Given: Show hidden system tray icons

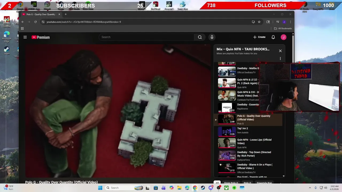Looking at the screenshot, I should 310,188.
